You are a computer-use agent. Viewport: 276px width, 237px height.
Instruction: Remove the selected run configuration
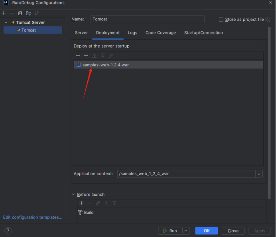click(x=12, y=13)
